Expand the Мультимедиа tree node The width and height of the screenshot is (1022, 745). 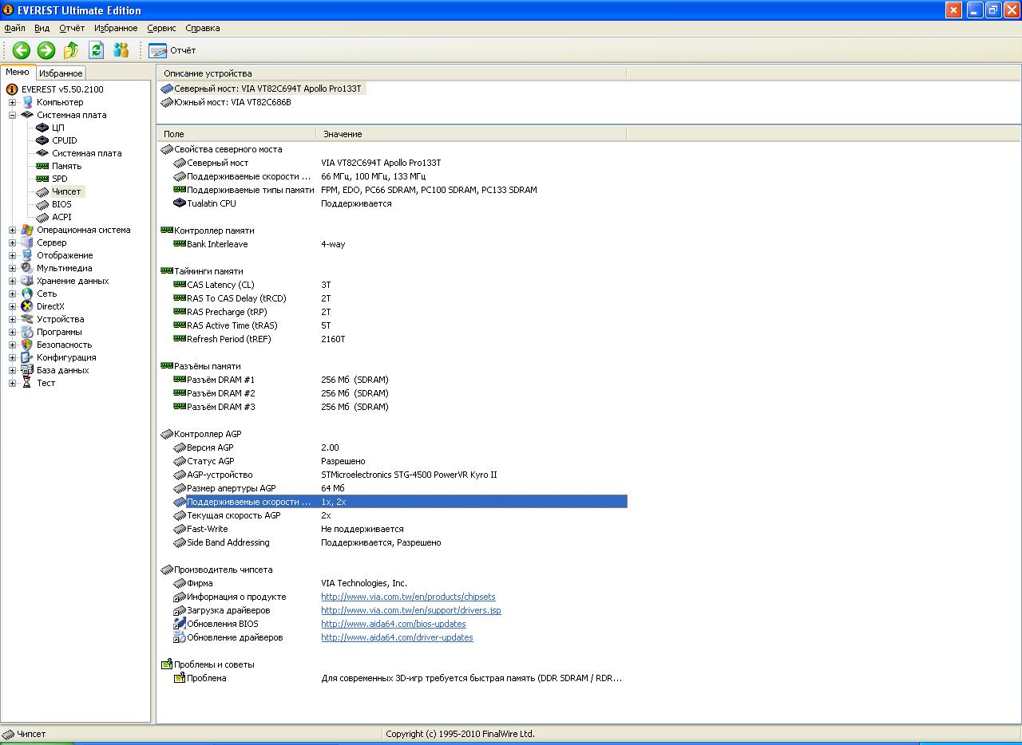pos(12,268)
